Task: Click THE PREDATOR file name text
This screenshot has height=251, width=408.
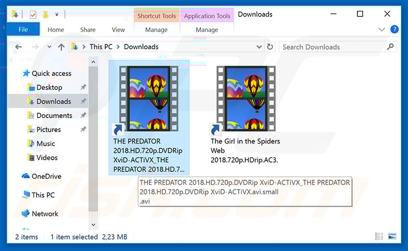Action: [149, 155]
